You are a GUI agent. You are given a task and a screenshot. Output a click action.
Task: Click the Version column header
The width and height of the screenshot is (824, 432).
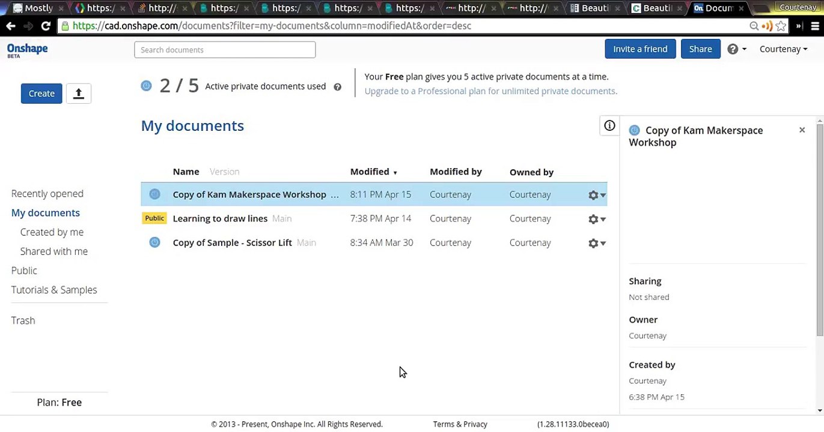(x=225, y=172)
